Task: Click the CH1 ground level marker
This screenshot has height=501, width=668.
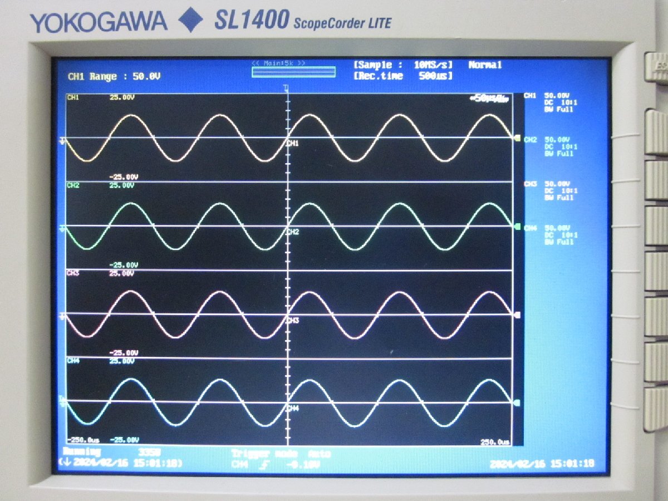Action: pyautogui.click(x=63, y=140)
